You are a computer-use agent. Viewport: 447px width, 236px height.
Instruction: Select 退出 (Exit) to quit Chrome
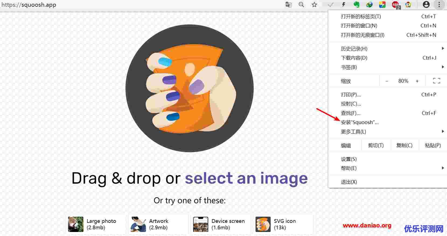pyautogui.click(x=387, y=182)
